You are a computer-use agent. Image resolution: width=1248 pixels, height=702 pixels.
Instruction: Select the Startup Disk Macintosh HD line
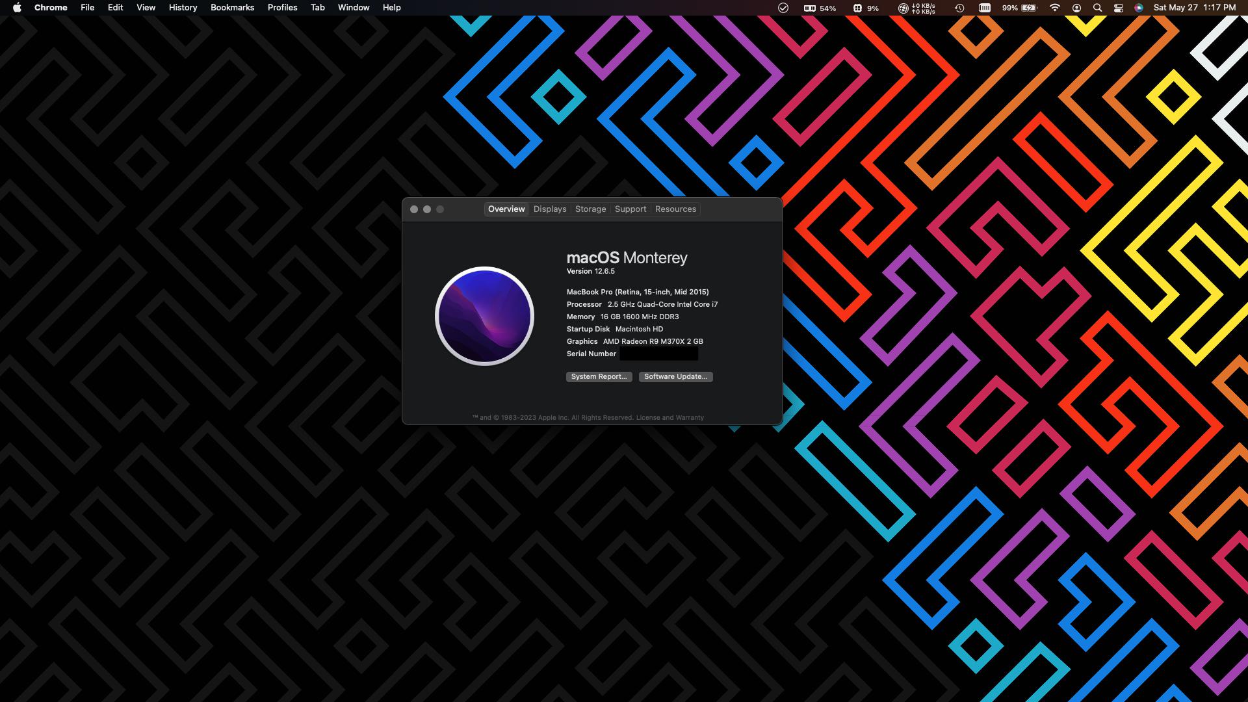click(x=615, y=329)
